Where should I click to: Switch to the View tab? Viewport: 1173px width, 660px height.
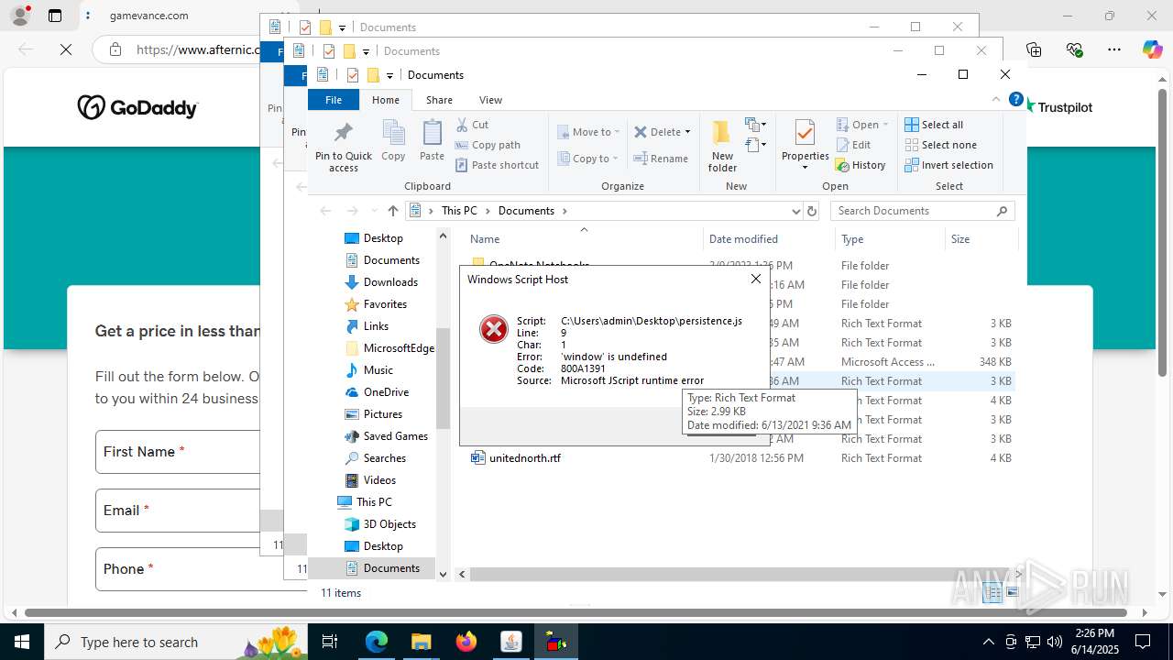(x=490, y=100)
